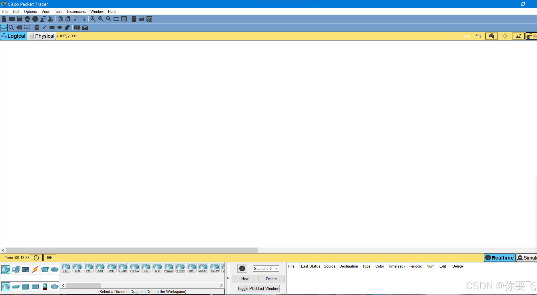This screenshot has height=295, width=537.
Task: Add a Complex PDU open envelope
Action: point(85,27)
